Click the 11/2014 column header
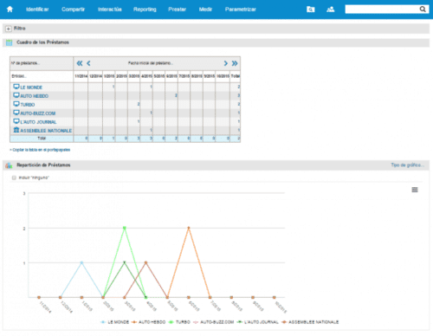The width and height of the screenshot is (433, 336). pos(81,76)
